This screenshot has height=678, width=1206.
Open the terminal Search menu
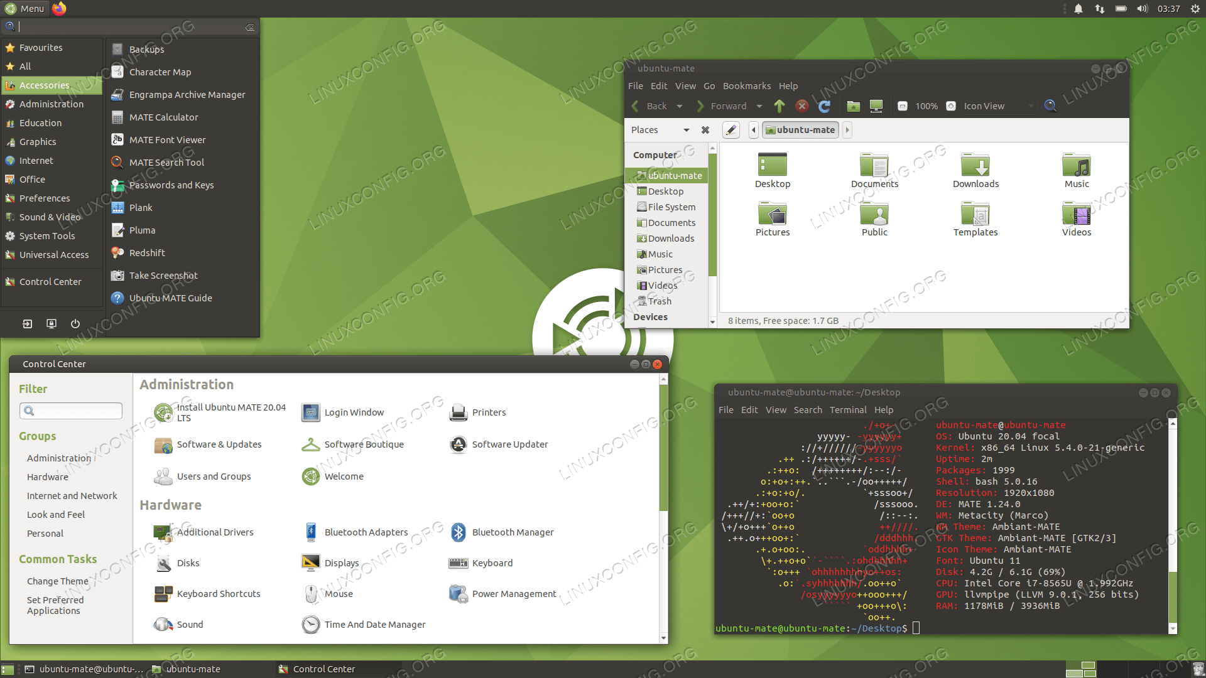pyautogui.click(x=808, y=410)
